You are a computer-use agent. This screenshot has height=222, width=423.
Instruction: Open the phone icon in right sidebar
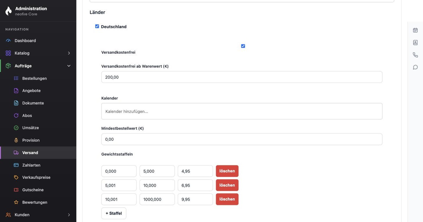coord(415,55)
